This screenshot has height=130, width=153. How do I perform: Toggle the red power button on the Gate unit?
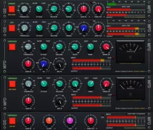click(12, 28)
